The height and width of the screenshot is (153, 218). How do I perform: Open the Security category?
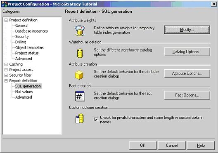(x=22, y=37)
